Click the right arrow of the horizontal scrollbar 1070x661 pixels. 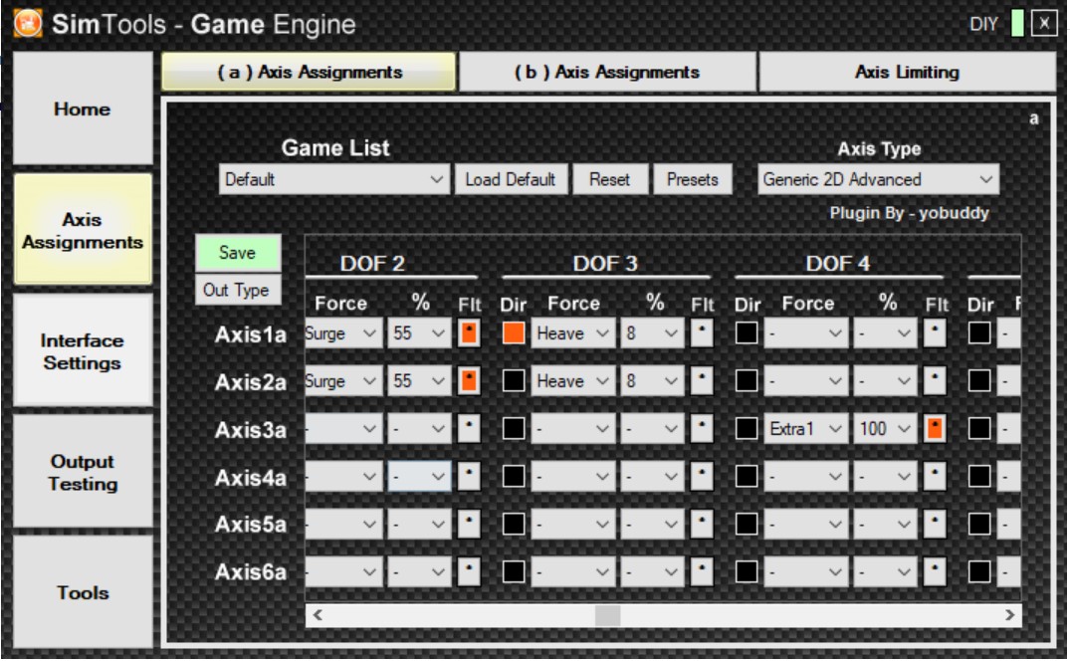(x=1010, y=615)
